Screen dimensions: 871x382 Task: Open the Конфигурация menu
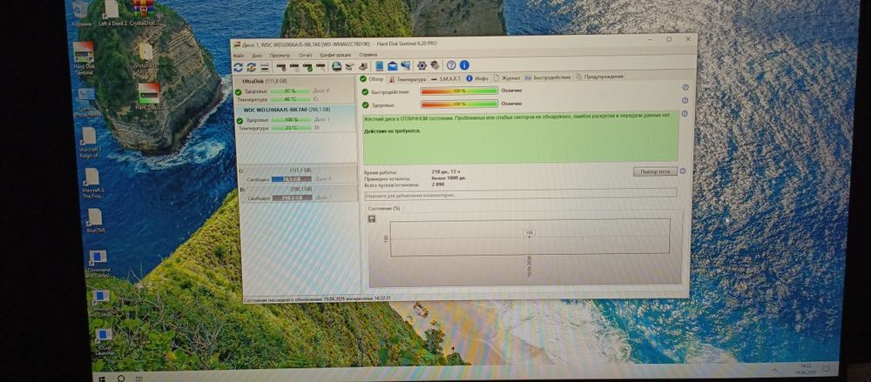pos(335,55)
